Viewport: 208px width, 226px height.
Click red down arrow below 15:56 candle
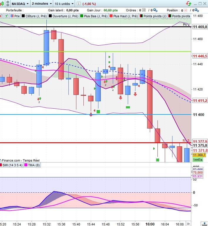(135, 94)
